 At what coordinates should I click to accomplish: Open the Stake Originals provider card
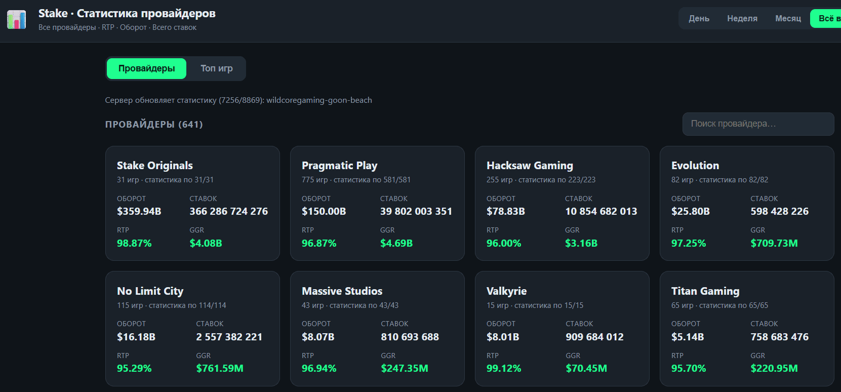point(192,204)
